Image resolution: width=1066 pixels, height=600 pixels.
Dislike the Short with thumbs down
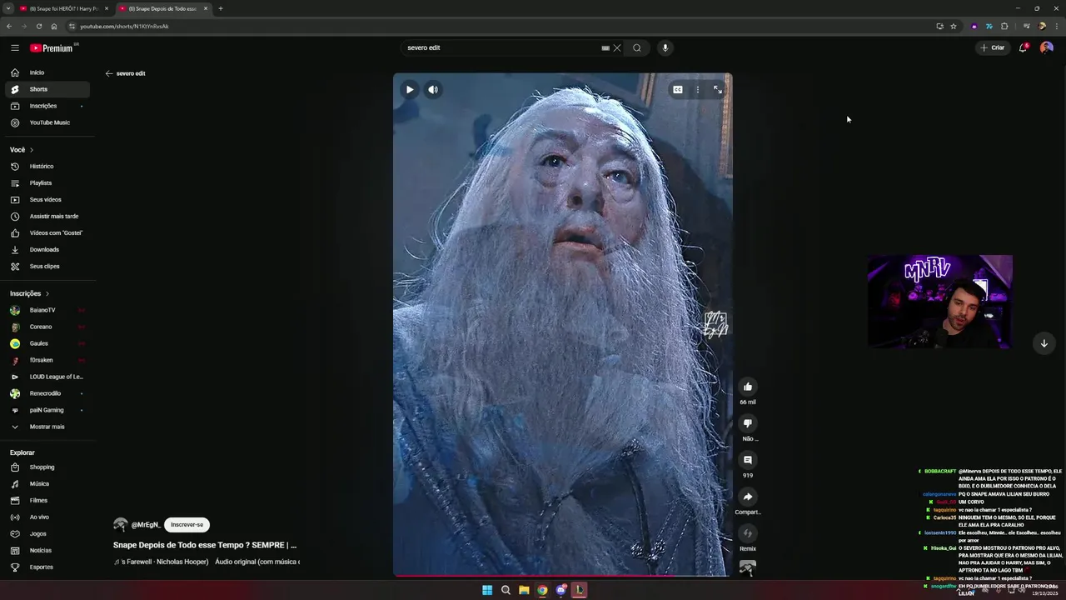(x=748, y=423)
